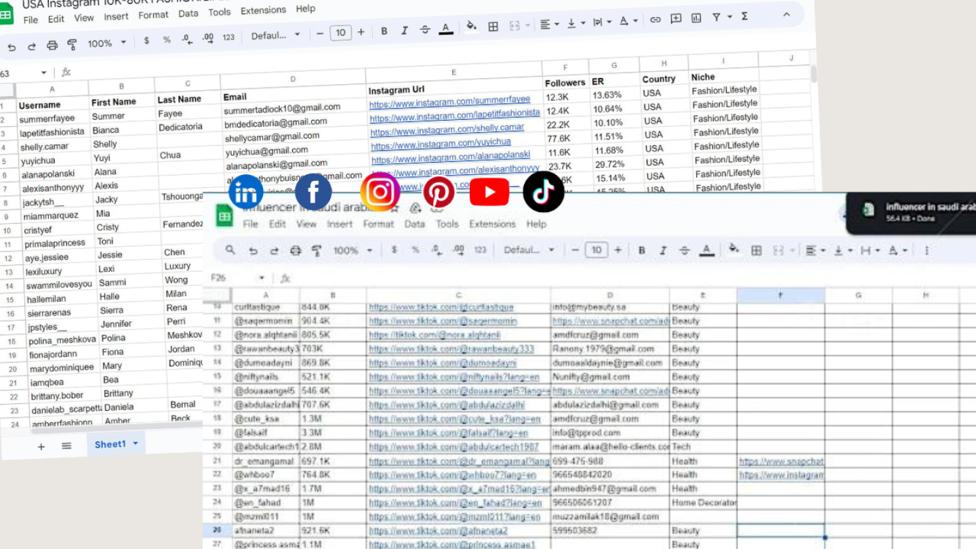Screen dimensions: 976x549
Task: Format as currency in USA Instagram sheet
Action: 146,41
